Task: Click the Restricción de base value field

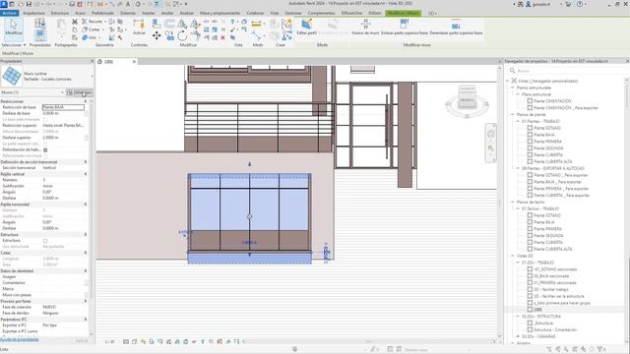Action: [x=63, y=107]
